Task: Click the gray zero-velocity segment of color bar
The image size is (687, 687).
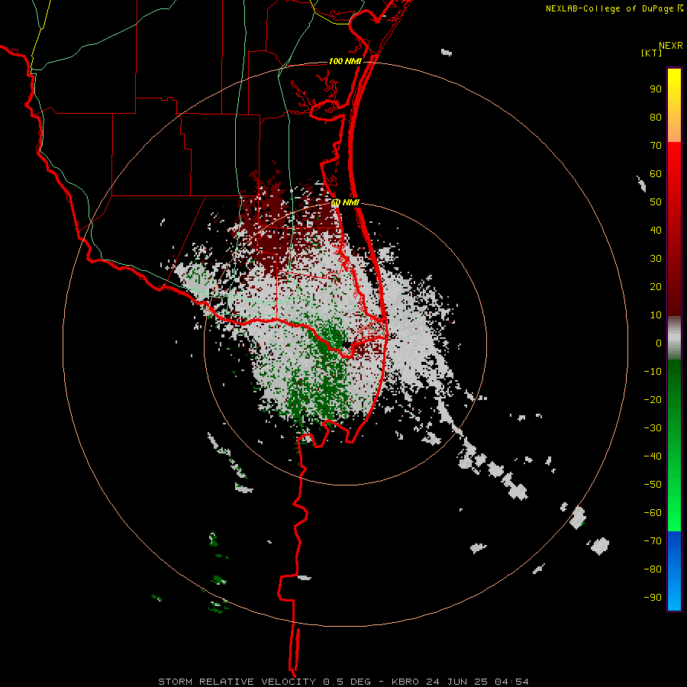Action: tap(674, 338)
